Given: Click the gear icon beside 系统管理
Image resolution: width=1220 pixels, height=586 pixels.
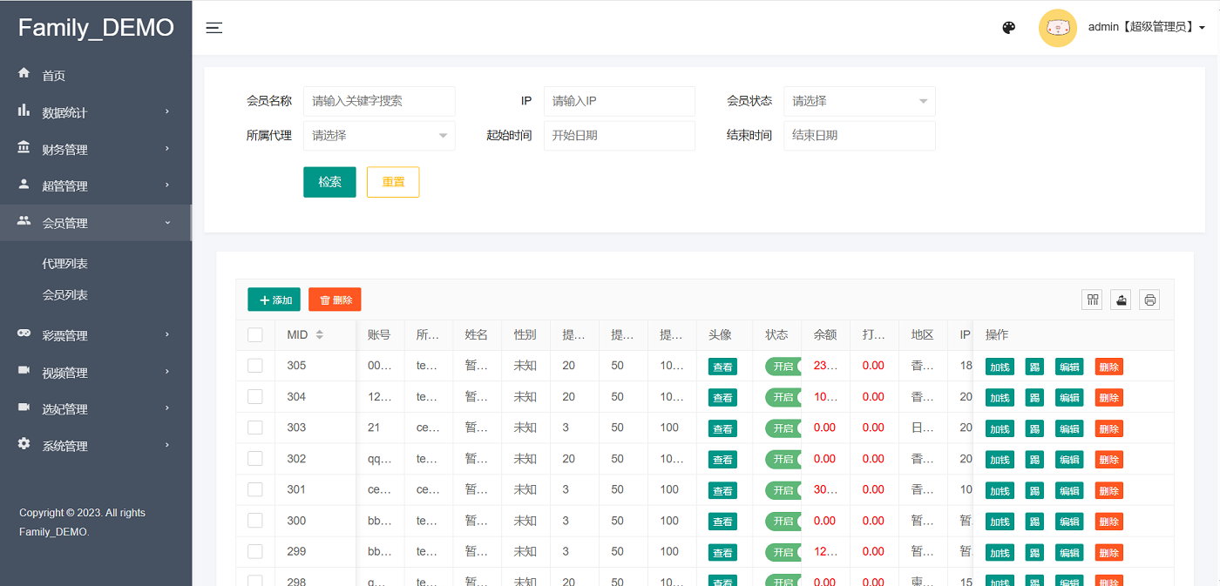Looking at the screenshot, I should [x=24, y=444].
